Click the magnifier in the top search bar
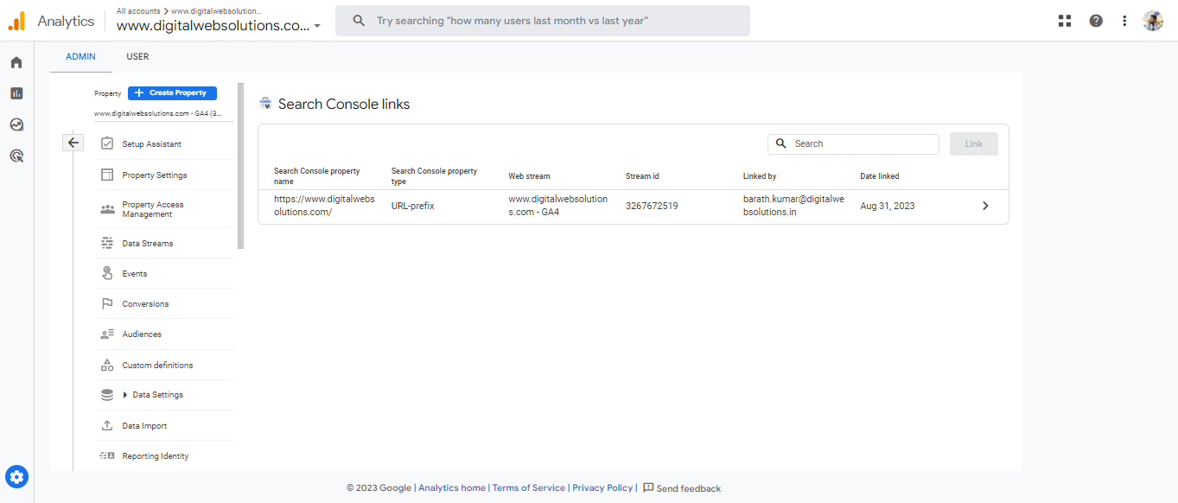The width and height of the screenshot is (1178, 503). coord(359,21)
